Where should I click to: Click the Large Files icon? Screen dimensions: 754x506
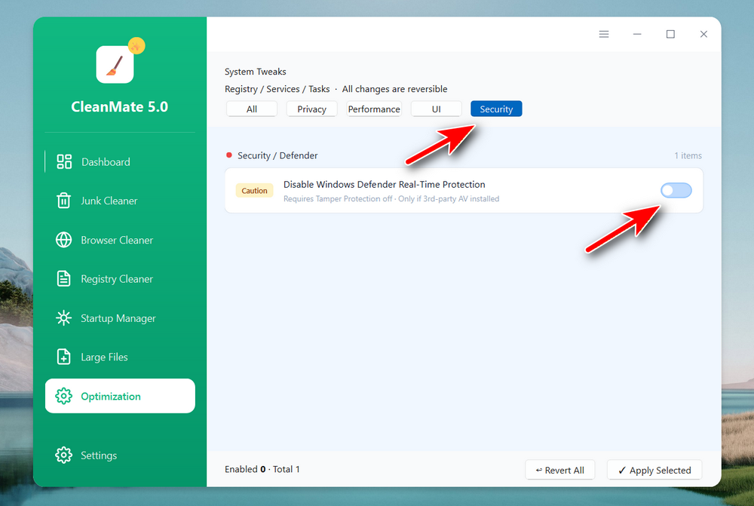[x=64, y=357]
